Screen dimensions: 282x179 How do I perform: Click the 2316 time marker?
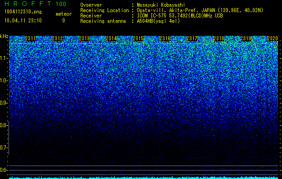click(x=165, y=38)
